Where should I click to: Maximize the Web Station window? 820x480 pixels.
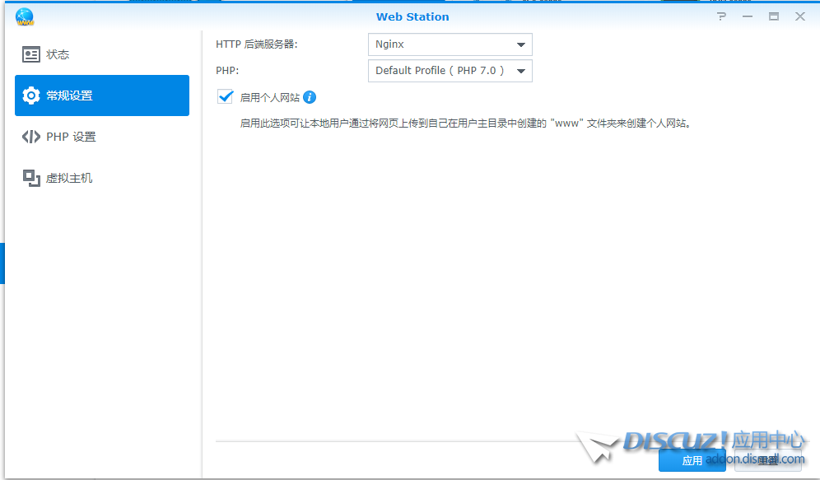[x=773, y=16]
